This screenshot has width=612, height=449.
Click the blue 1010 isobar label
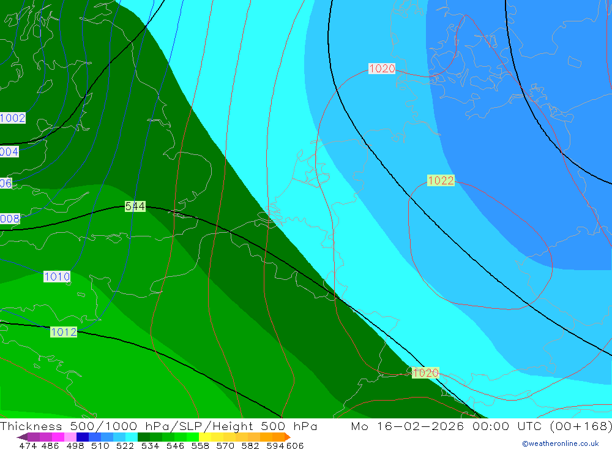[x=57, y=277]
